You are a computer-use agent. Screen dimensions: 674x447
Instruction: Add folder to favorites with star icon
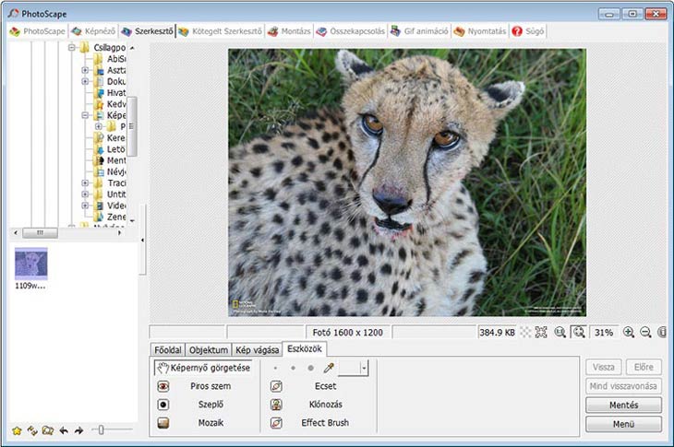tap(16, 430)
